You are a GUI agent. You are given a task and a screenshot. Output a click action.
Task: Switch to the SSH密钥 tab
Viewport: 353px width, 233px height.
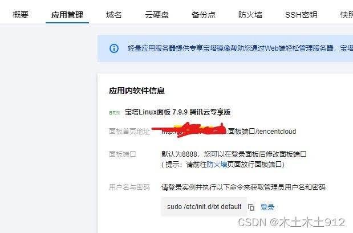coord(301,15)
